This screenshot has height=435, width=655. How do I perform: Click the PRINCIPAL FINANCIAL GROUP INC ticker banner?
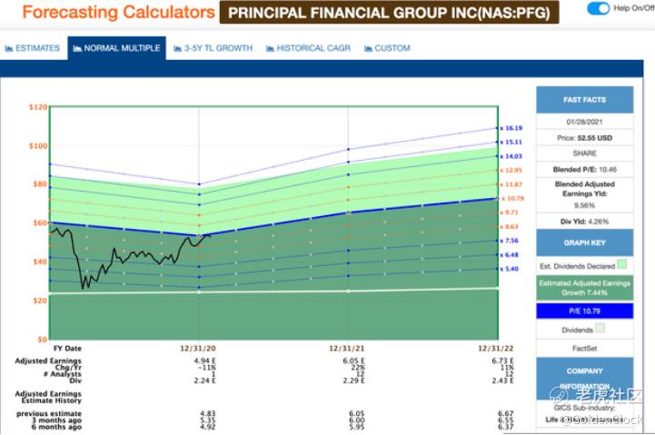coord(390,13)
